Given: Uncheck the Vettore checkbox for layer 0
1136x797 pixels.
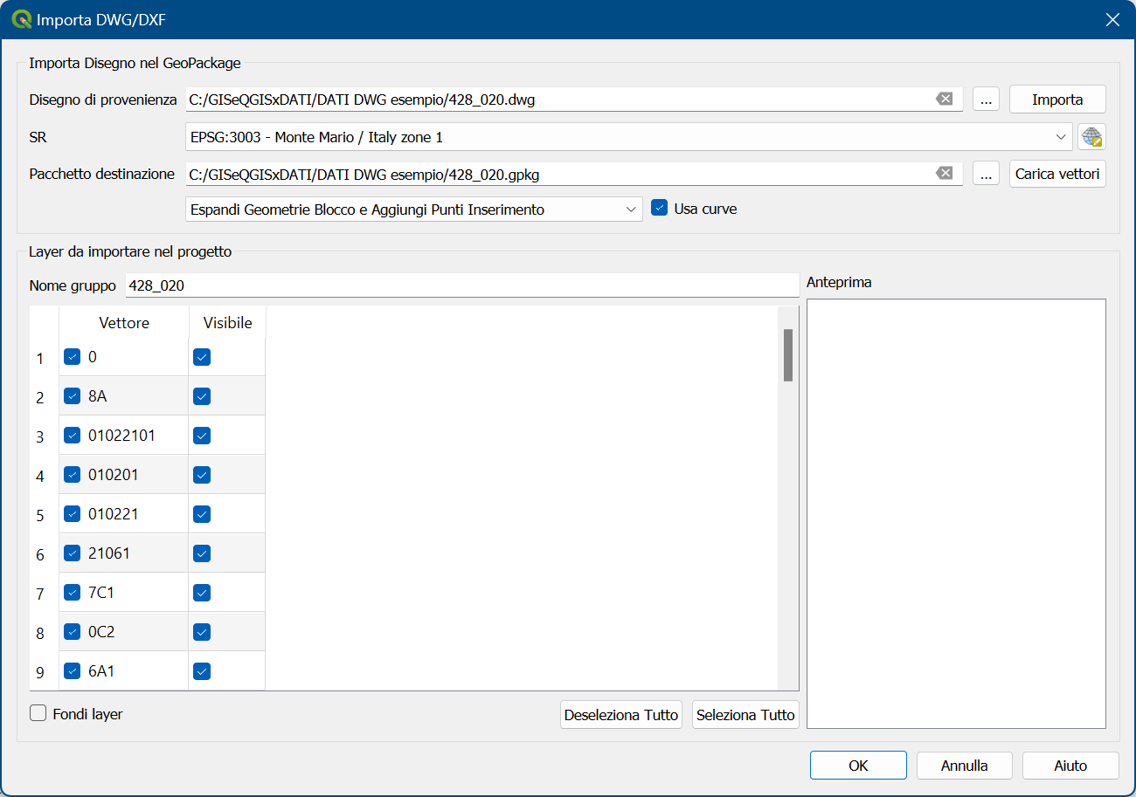Looking at the screenshot, I should pos(73,357).
